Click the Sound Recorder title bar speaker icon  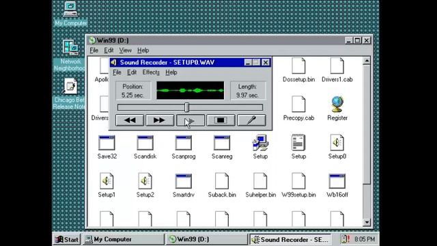[114, 62]
